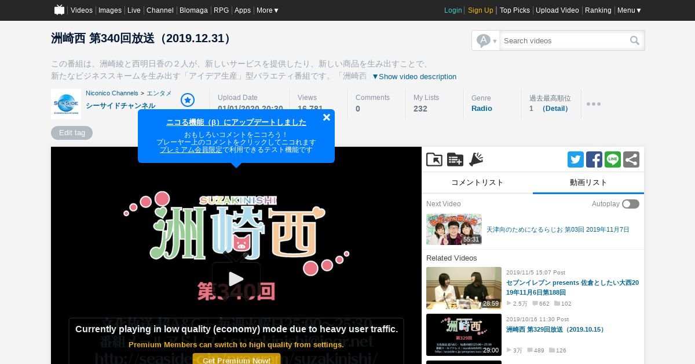695x364 pixels.
Task: Share the video on LINE
Action: pyautogui.click(x=613, y=159)
